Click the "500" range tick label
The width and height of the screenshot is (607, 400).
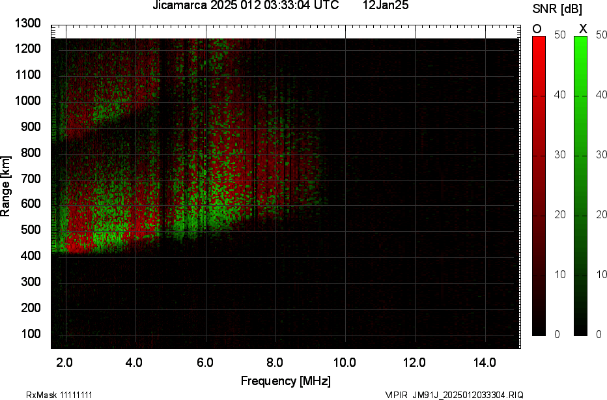coord(31,229)
